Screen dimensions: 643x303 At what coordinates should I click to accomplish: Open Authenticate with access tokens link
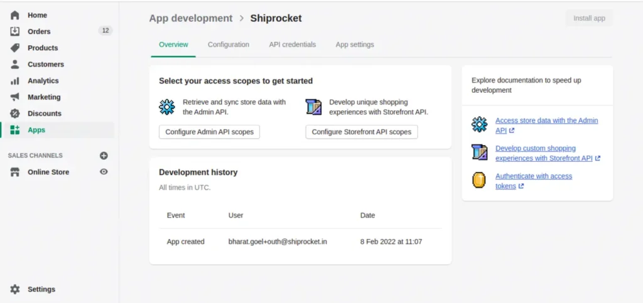[x=534, y=181]
